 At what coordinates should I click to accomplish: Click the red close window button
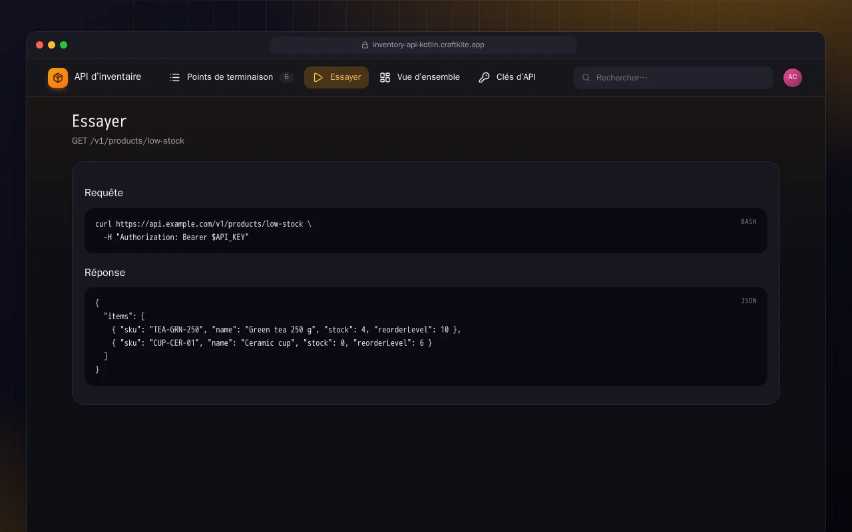(40, 45)
